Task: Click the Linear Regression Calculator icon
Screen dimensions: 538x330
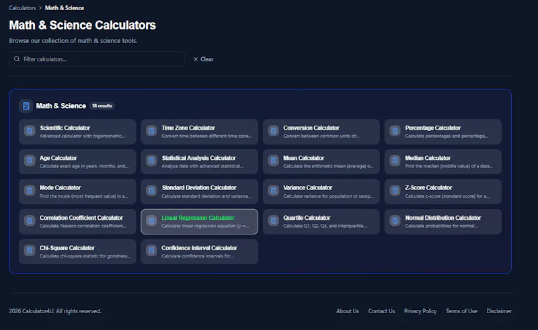Action: 151,220
